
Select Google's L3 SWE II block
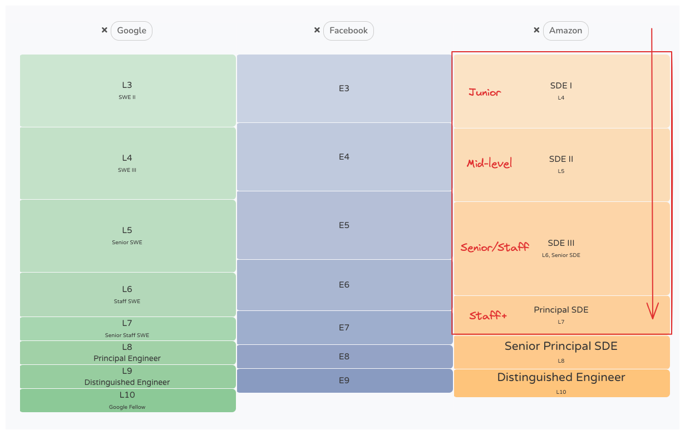coord(128,91)
